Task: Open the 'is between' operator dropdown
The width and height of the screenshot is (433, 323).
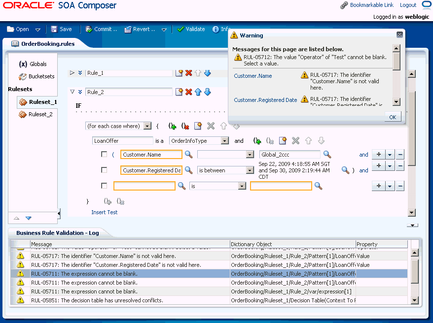Action: pos(250,170)
